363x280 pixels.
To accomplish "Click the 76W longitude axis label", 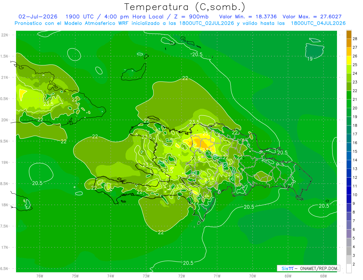I will click(40, 276).
